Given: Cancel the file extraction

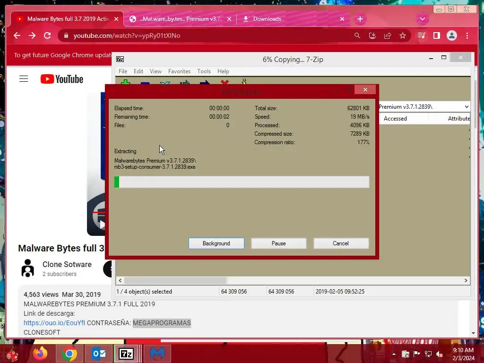Looking at the screenshot, I should click(x=341, y=243).
